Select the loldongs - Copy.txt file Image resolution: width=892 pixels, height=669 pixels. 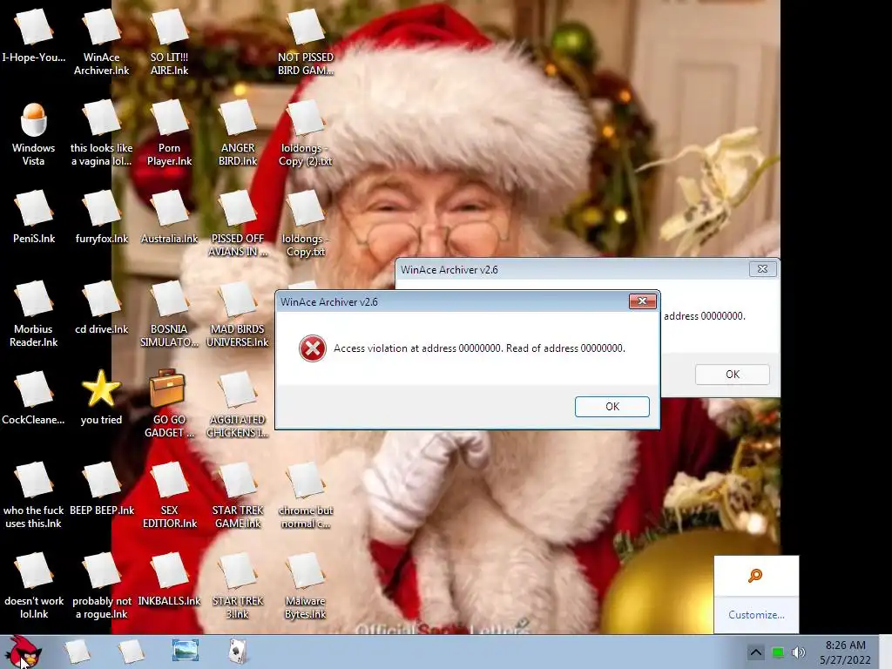[x=306, y=224]
